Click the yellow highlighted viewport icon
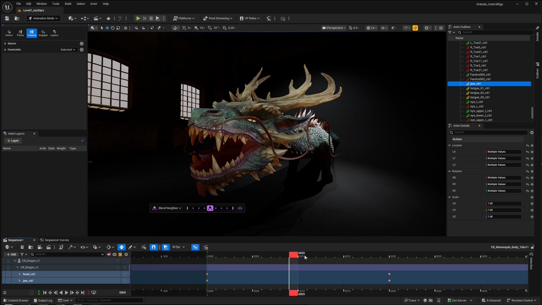This screenshot has width=542, height=305. [415, 28]
